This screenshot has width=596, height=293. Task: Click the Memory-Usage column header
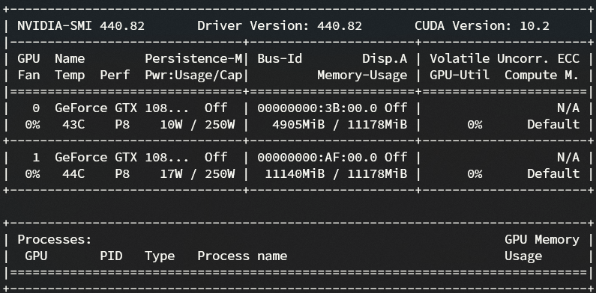point(362,75)
